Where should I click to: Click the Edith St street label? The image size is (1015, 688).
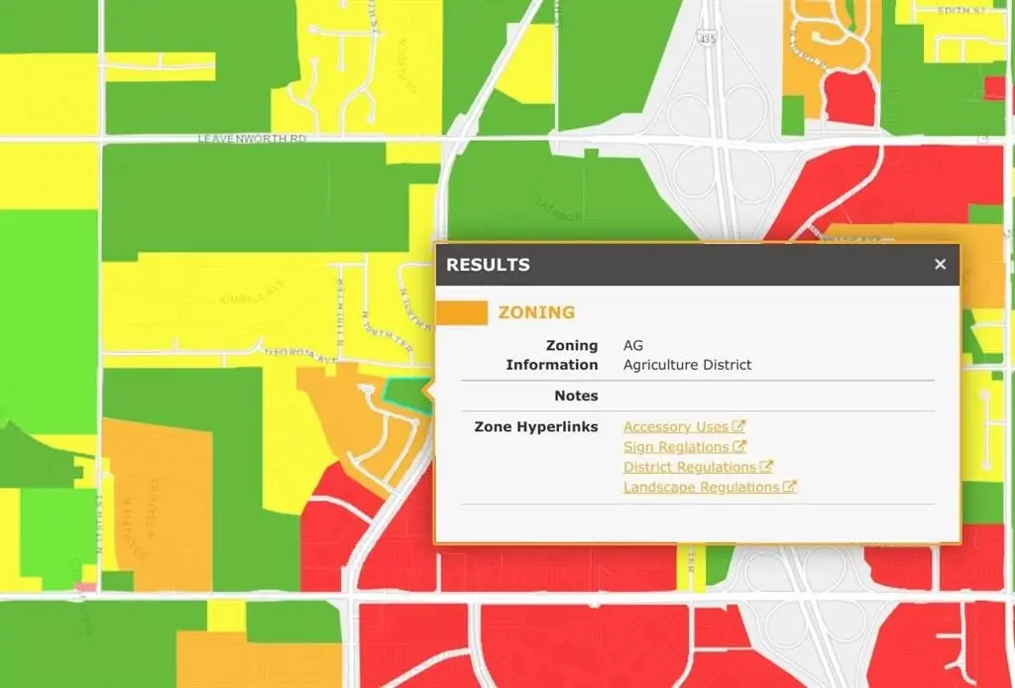pos(965,10)
